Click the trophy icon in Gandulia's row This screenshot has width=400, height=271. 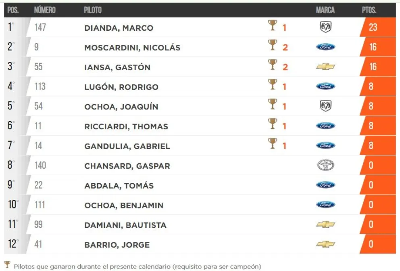click(x=273, y=144)
